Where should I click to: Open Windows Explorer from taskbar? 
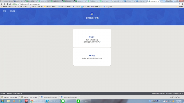click(8, 101)
